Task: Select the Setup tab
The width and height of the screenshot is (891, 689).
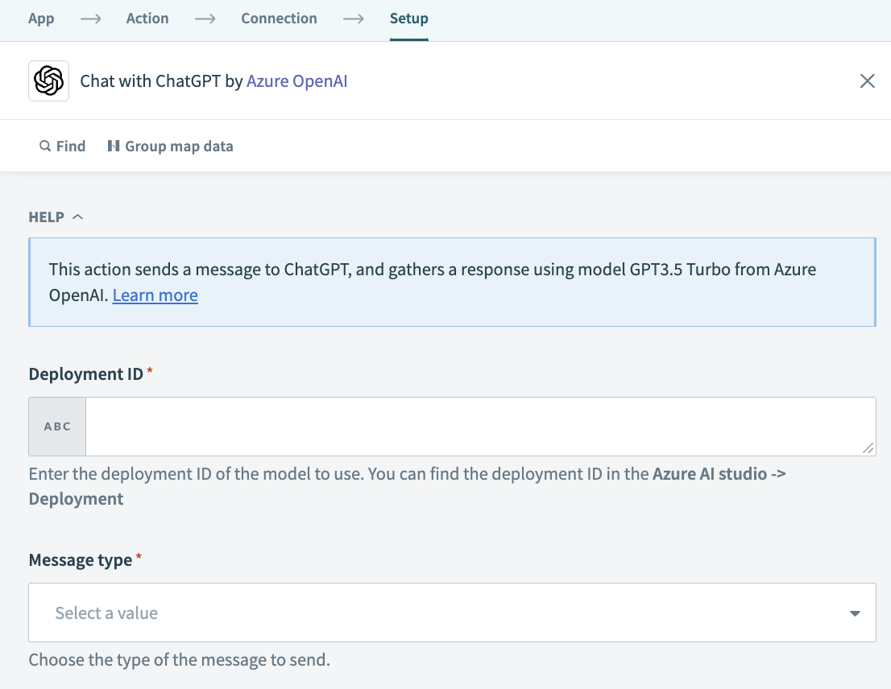Action: 408,18
